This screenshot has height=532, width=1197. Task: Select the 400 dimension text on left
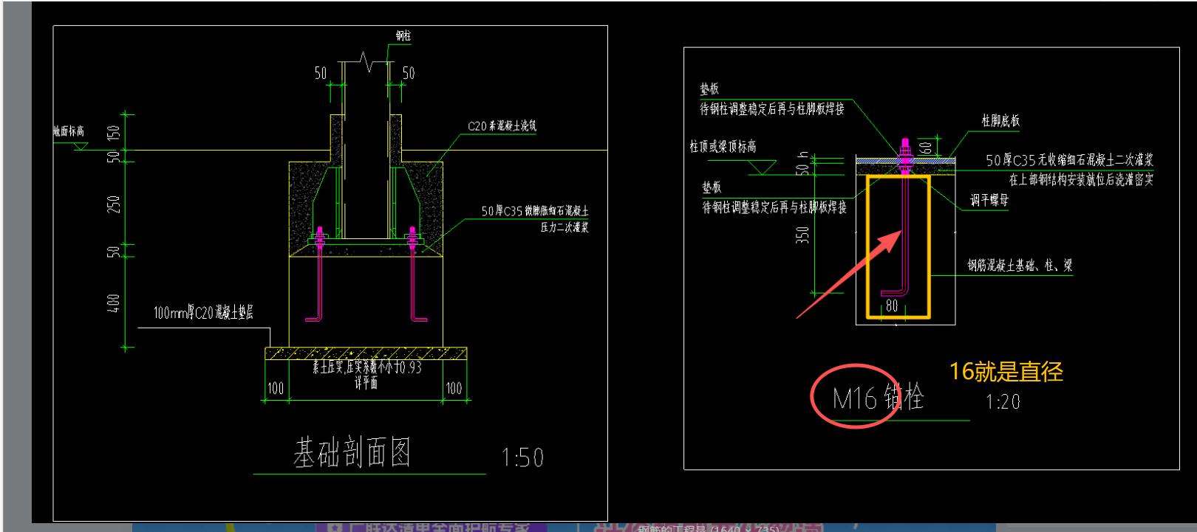113,303
